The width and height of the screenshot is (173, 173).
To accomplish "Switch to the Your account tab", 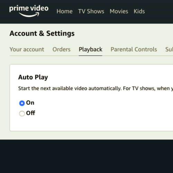I will (x=27, y=49).
